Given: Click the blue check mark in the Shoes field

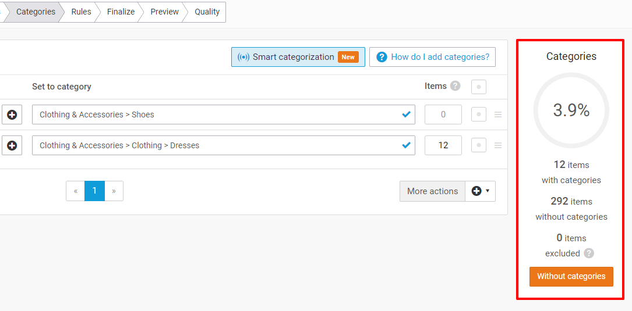Looking at the screenshot, I should coord(407,115).
